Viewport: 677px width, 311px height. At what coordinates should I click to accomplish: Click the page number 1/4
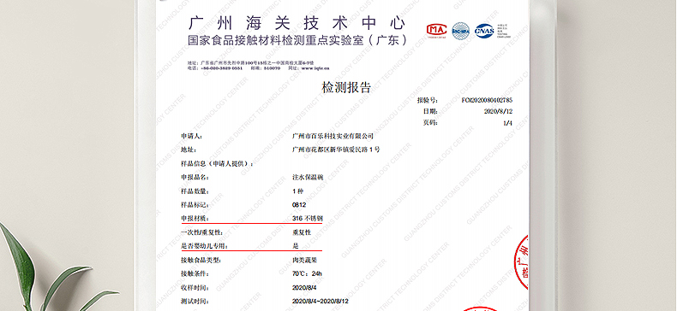(x=508, y=123)
